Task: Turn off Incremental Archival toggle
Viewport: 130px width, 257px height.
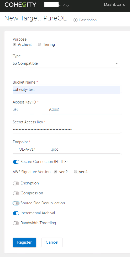Action: [x=16, y=213]
